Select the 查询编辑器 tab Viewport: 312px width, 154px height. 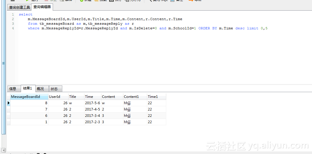[x=42, y=7]
